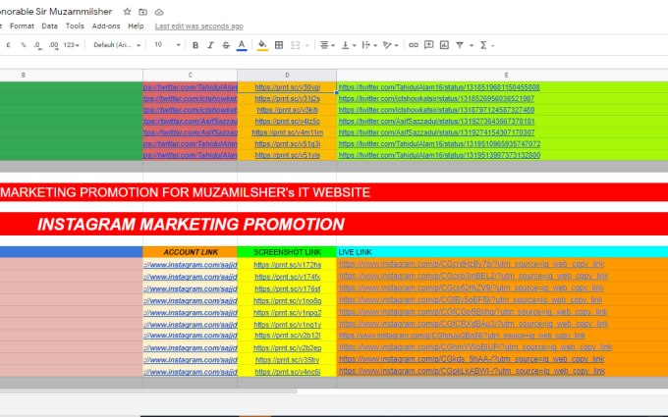Open the font size 10 dropdown
This screenshot has width=668, height=417.
[x=167, y=45]
